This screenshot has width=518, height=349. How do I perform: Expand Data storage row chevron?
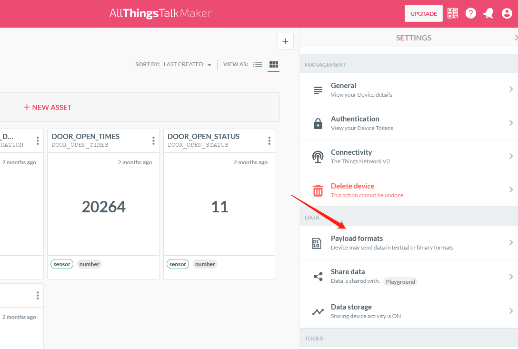tap(511, 311)
